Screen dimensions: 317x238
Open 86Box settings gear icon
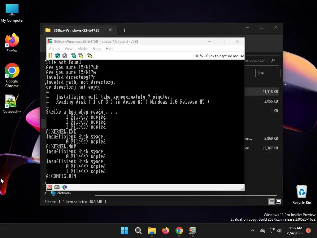coord(90,56)
